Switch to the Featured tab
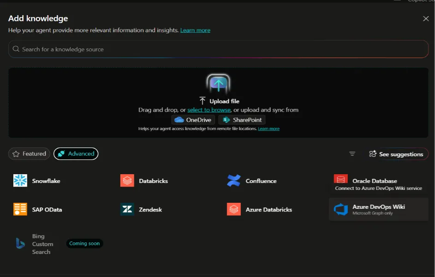 click(x=29, y=153)
